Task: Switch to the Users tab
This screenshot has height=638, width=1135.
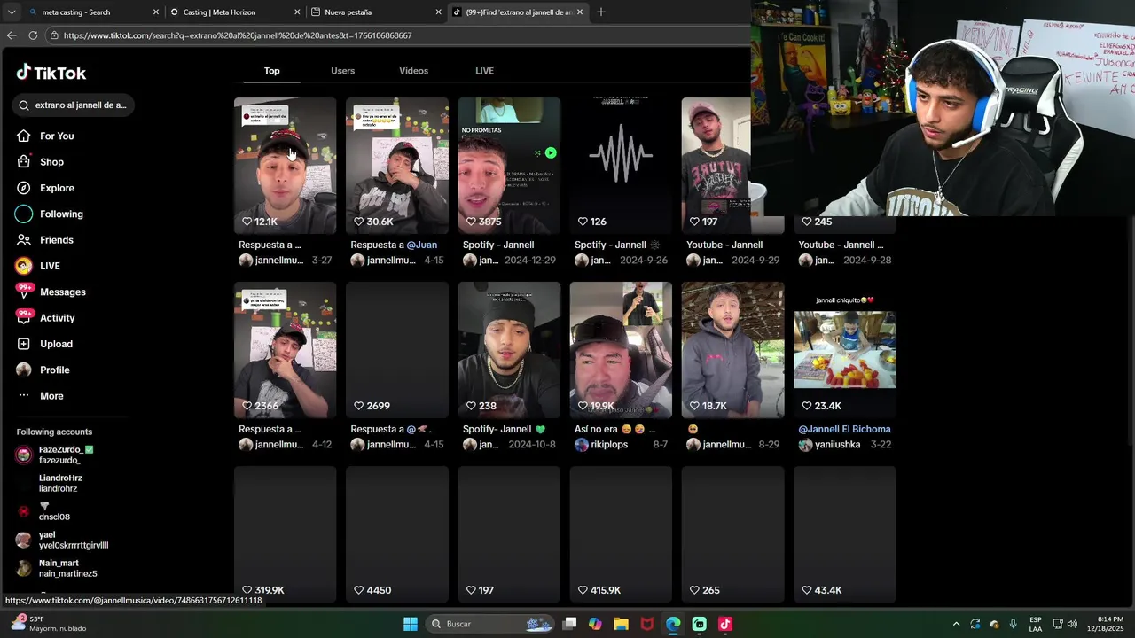Action: coord(343,71)
